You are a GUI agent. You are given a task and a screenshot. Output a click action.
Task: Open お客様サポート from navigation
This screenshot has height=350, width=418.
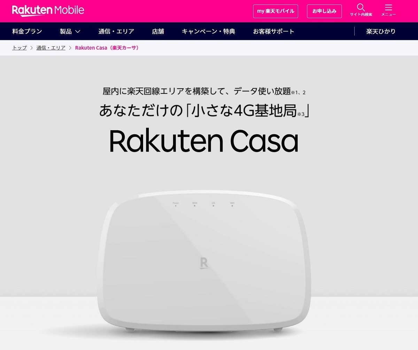274,31
